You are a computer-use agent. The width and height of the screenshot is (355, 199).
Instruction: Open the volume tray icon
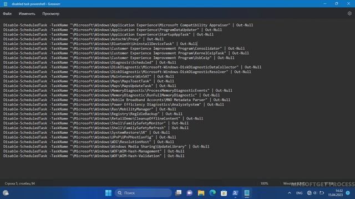pos(315,193)
